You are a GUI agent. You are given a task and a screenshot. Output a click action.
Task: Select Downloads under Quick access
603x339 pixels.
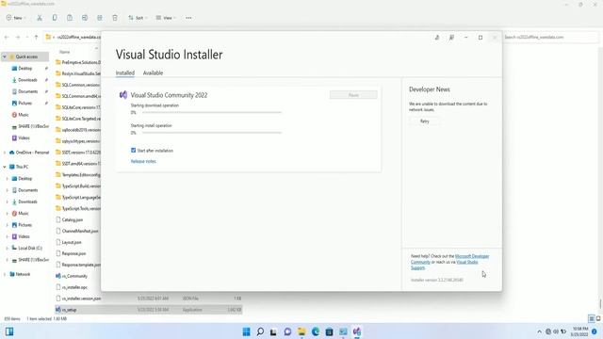pos(27,80)
